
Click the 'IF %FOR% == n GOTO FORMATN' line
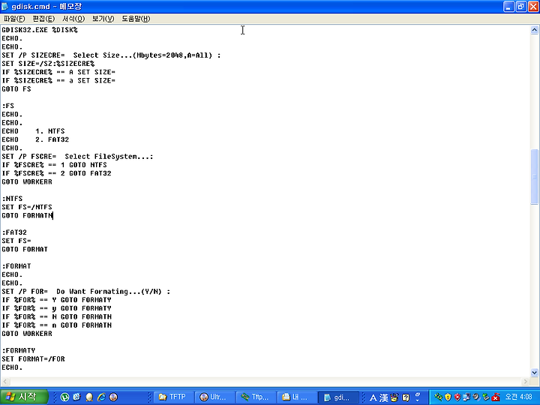pos(56,325)
